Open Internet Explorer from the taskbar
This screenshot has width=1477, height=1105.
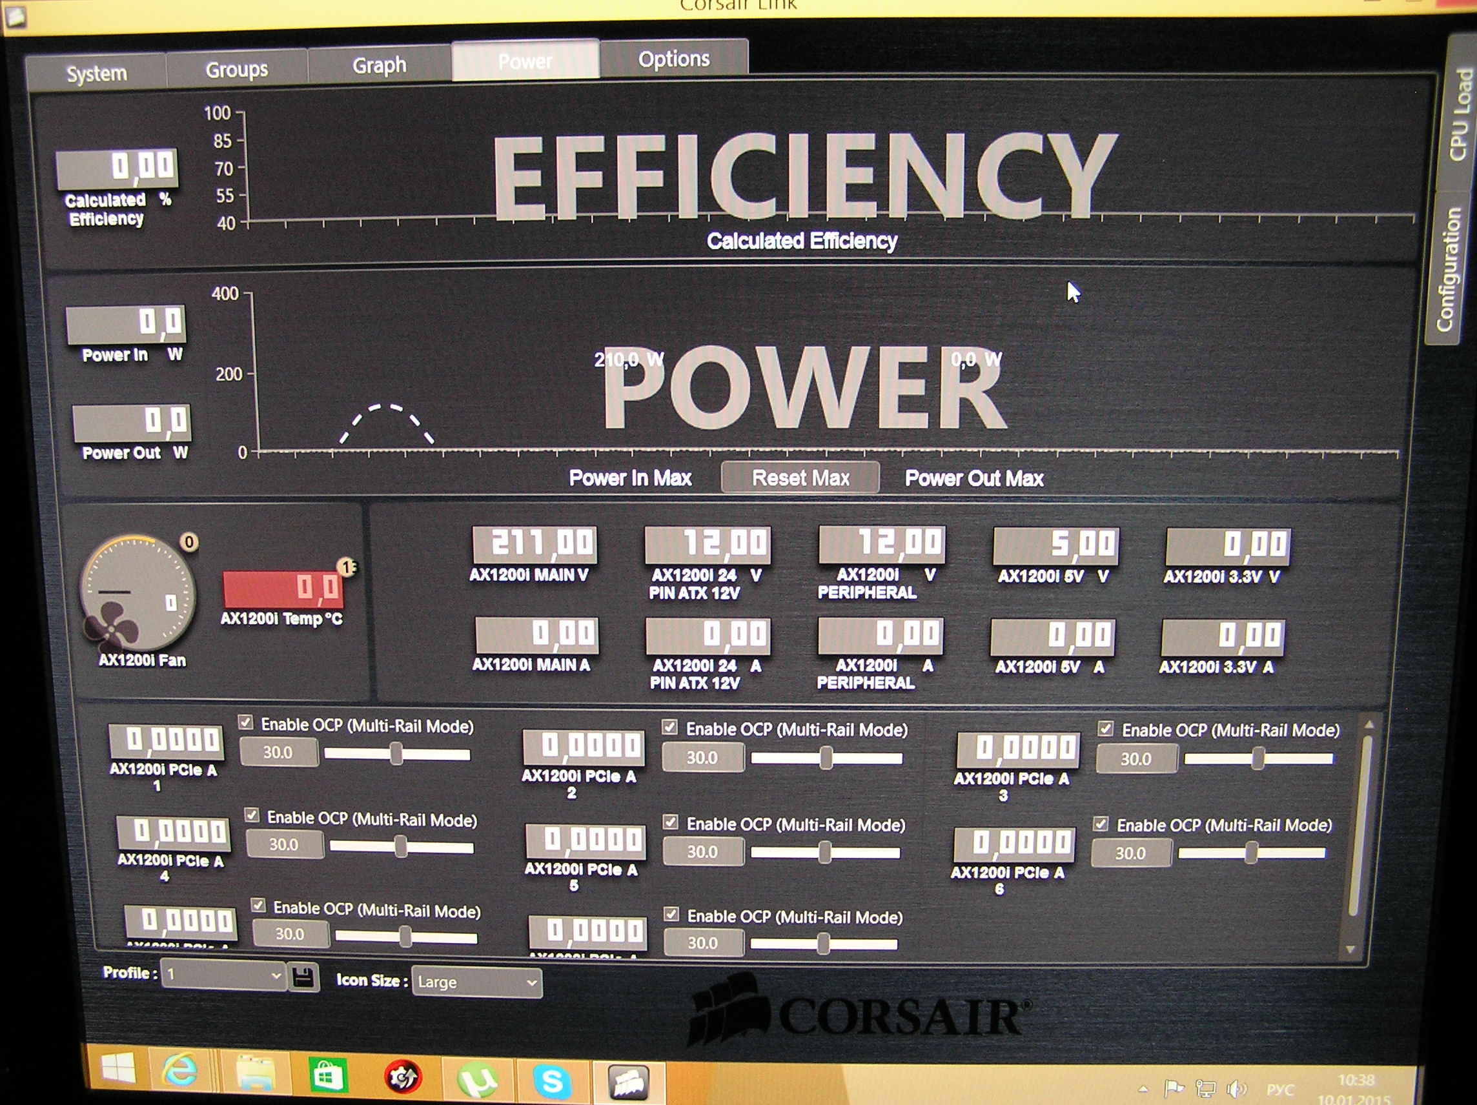click(179, 1071)
